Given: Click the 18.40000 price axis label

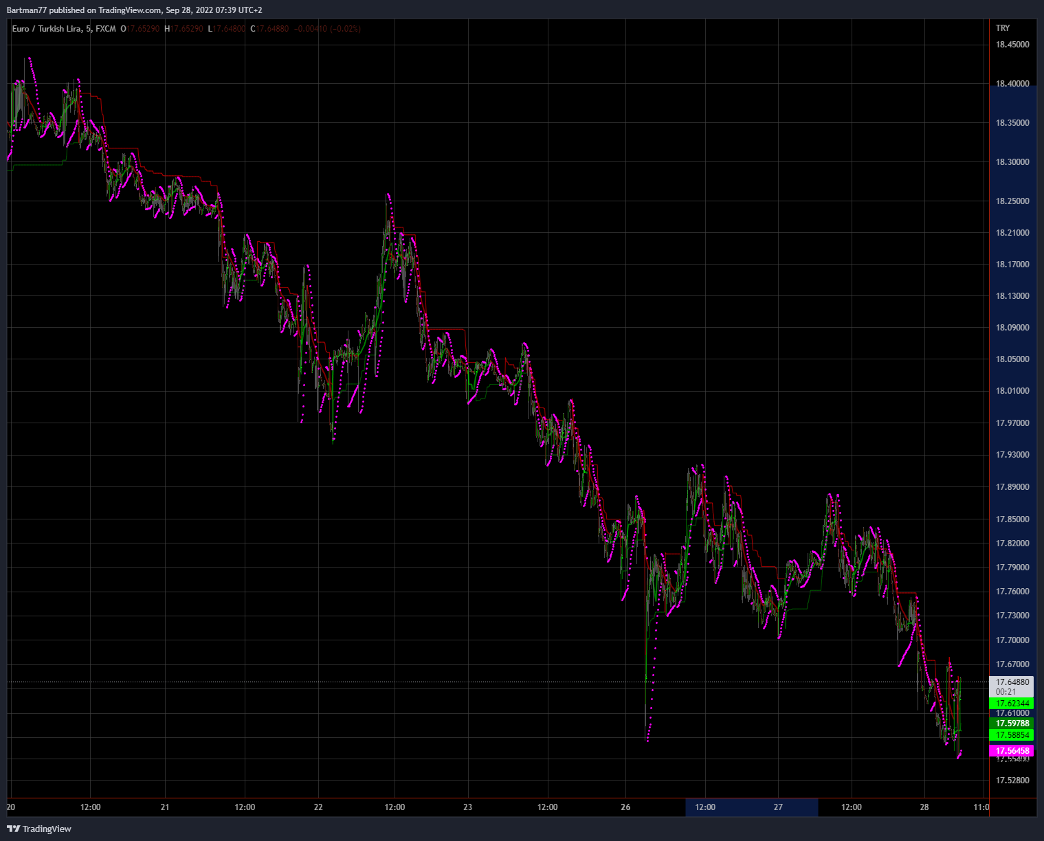Looking at the screenshot, I should click(x=1012, y=84).
